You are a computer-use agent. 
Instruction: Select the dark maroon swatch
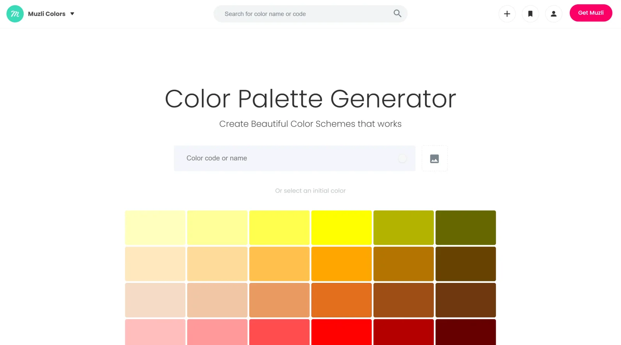tap(466, 332)
